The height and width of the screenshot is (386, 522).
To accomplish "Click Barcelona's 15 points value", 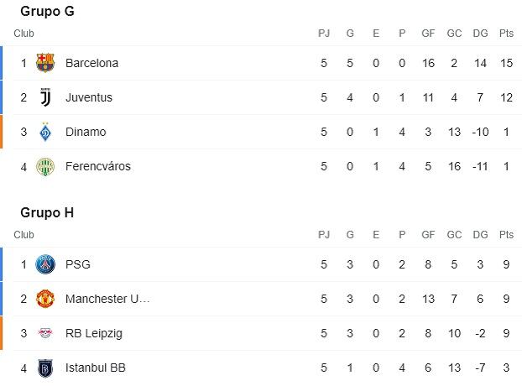I will (x=506, y=63).
